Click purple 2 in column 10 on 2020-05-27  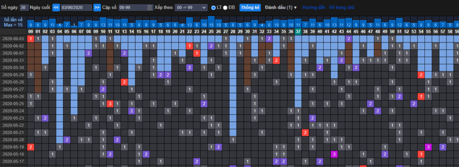pyautogui.click(x=103, y=89)
